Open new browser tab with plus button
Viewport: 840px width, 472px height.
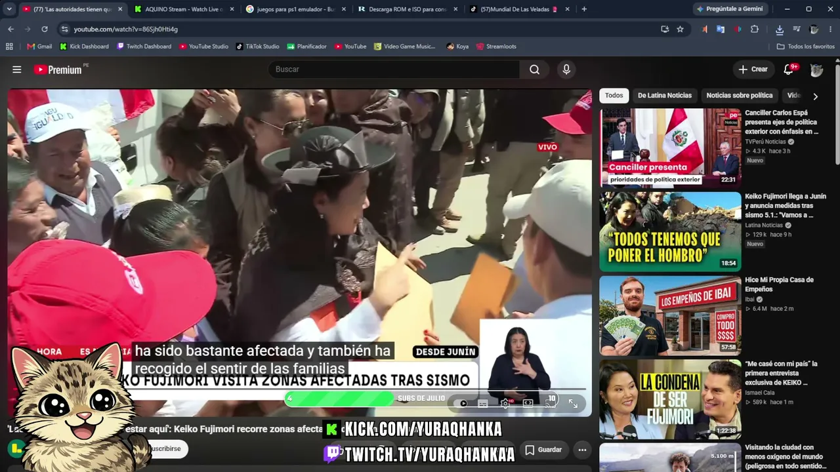pyautogui.click(x=584, y=9)
